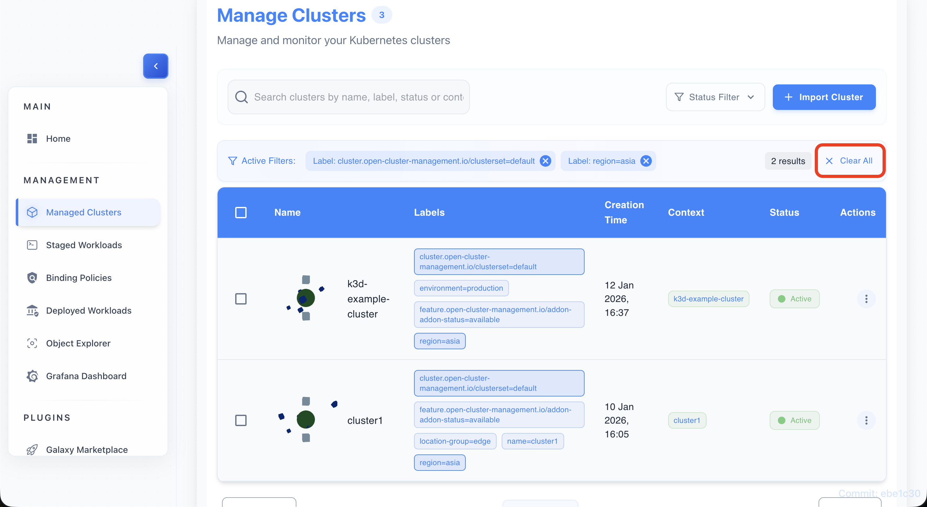This screenshot has width=927, height=507.
Task: Open actions menu for cluster1
Action: point(866,420)
